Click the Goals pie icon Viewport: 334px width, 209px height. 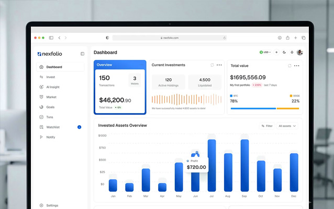(41, 107)
